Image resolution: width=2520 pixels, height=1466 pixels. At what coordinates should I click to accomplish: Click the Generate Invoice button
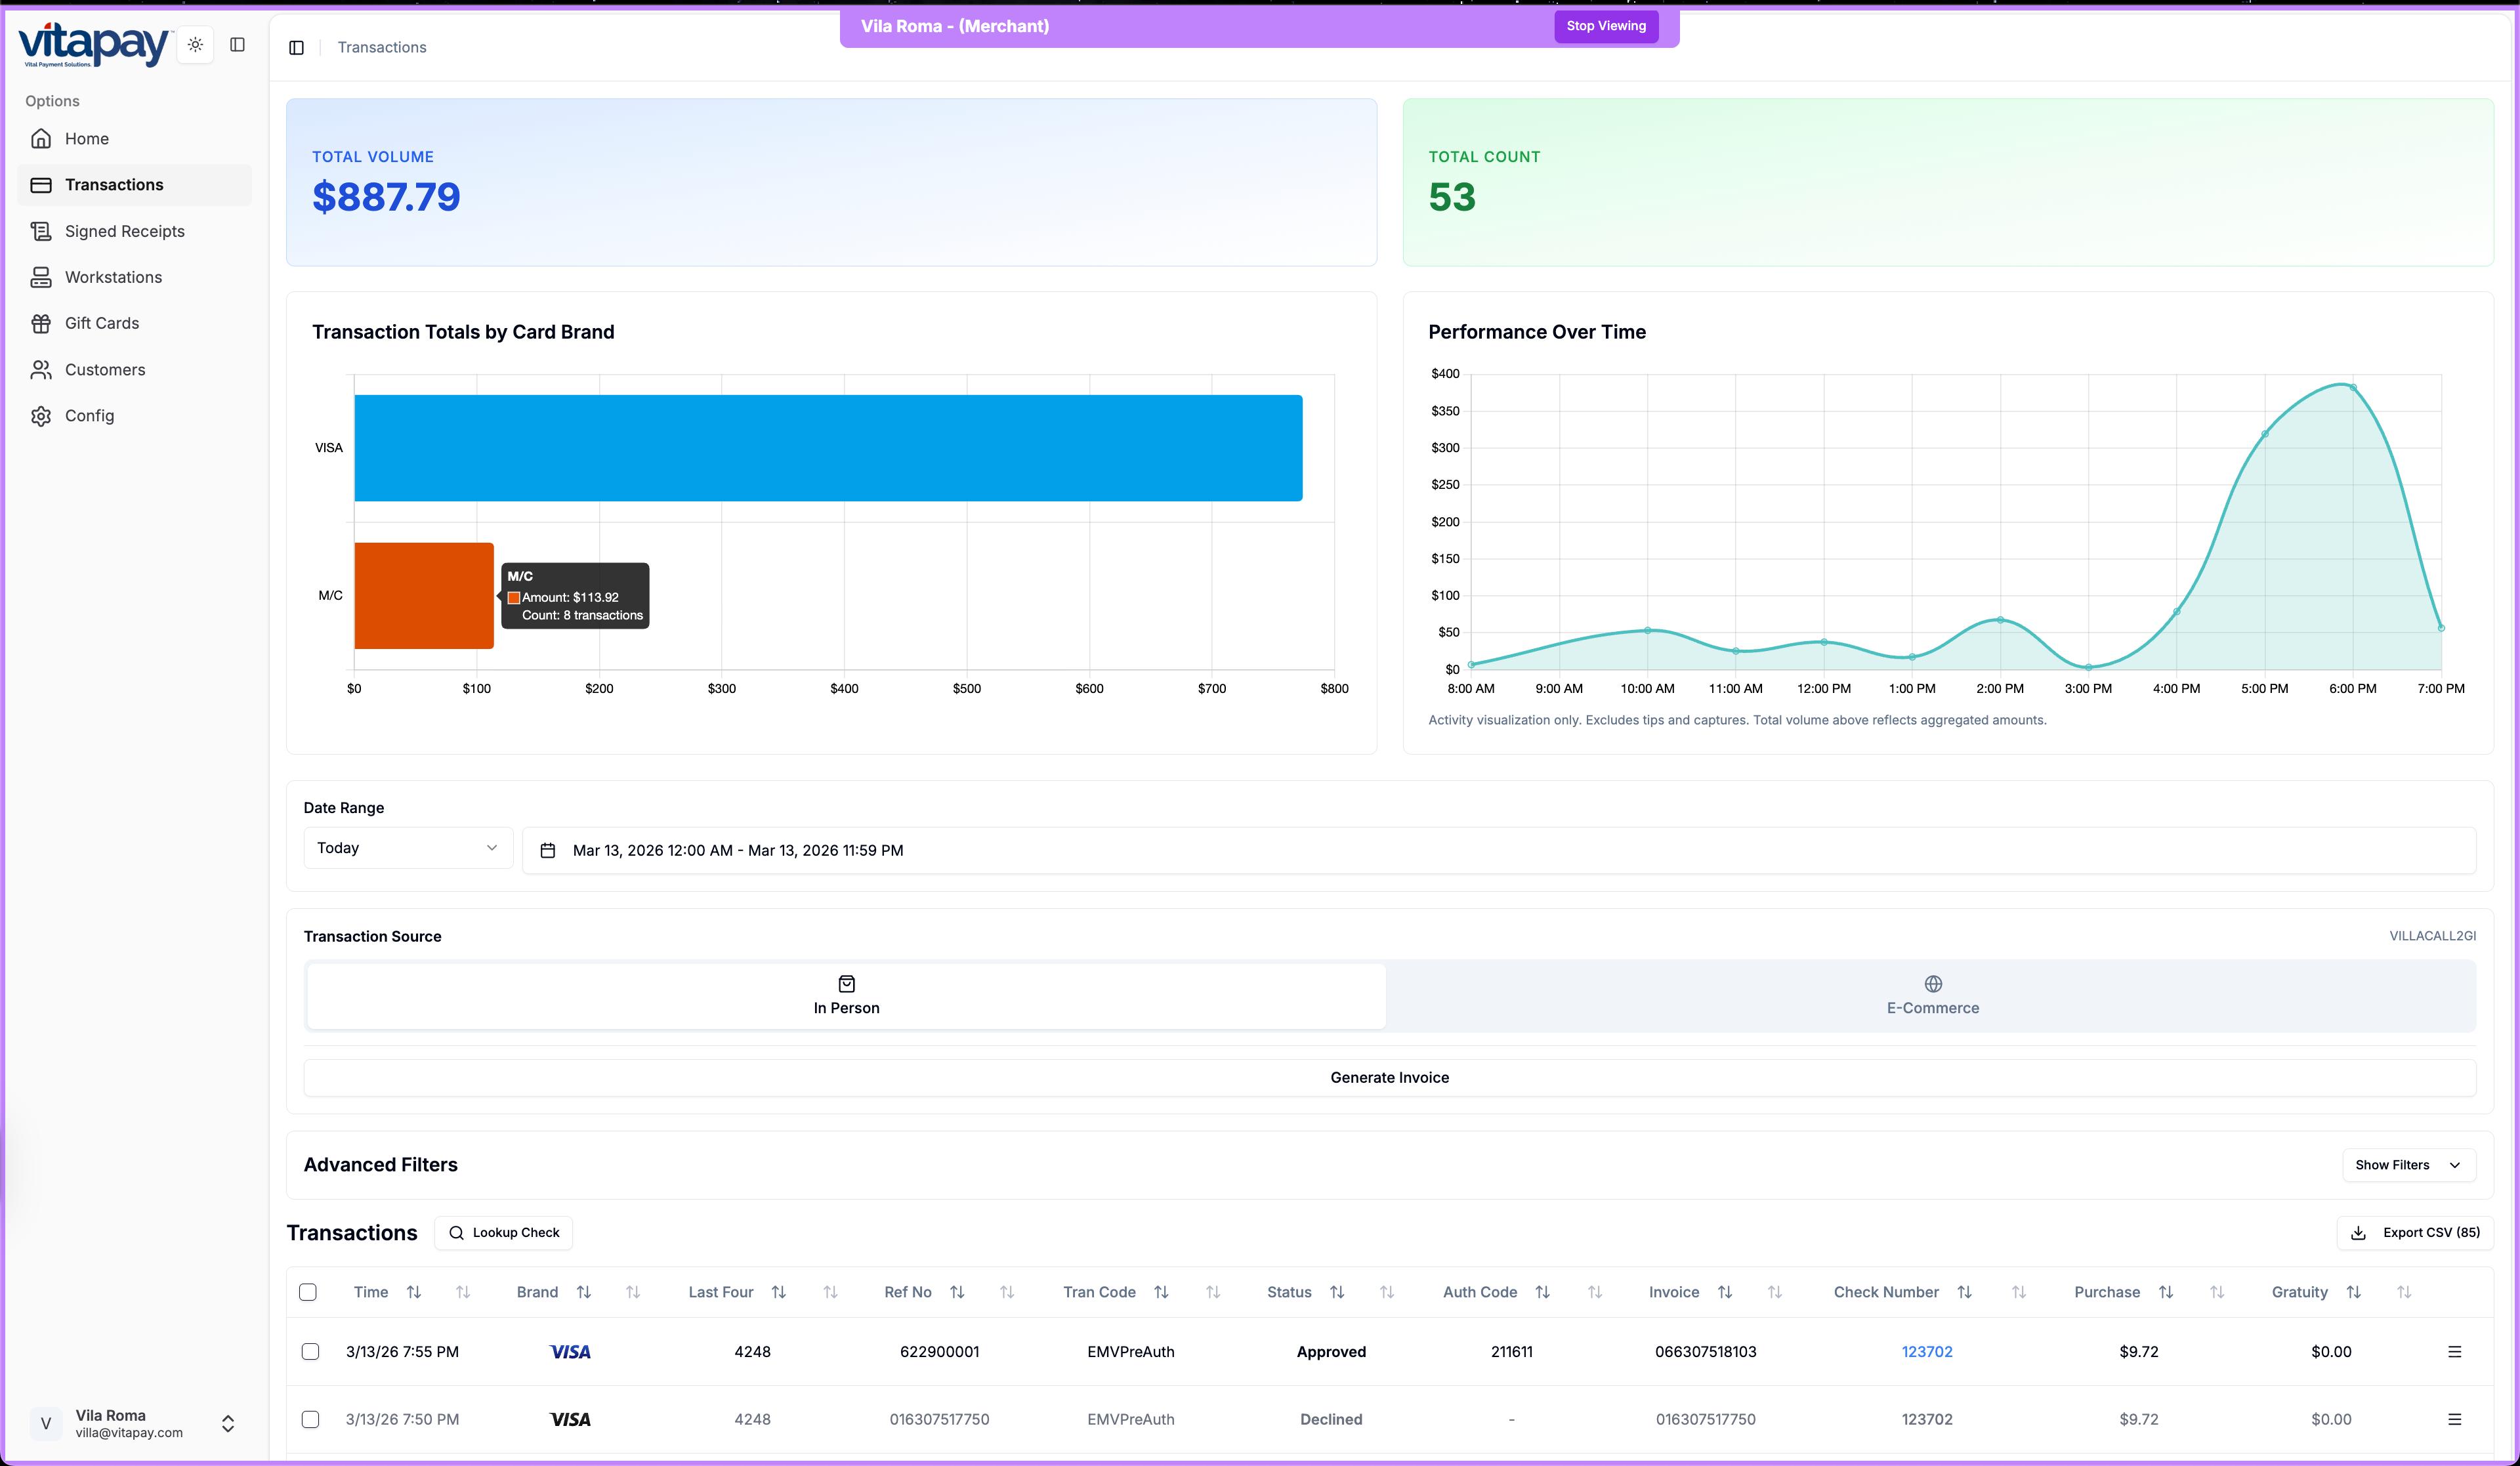1389,1077
